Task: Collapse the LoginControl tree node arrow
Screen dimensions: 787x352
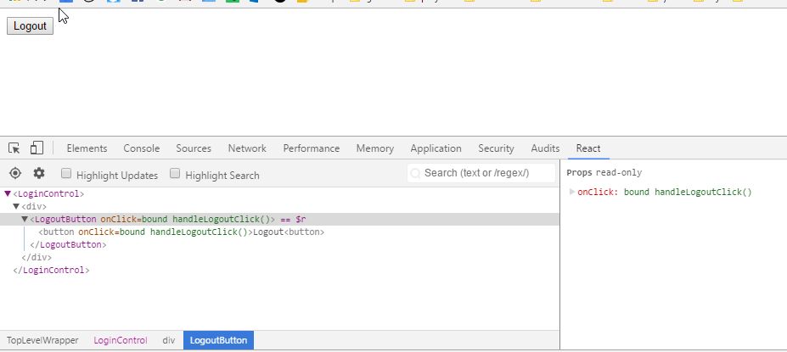Action: (8, 193)
